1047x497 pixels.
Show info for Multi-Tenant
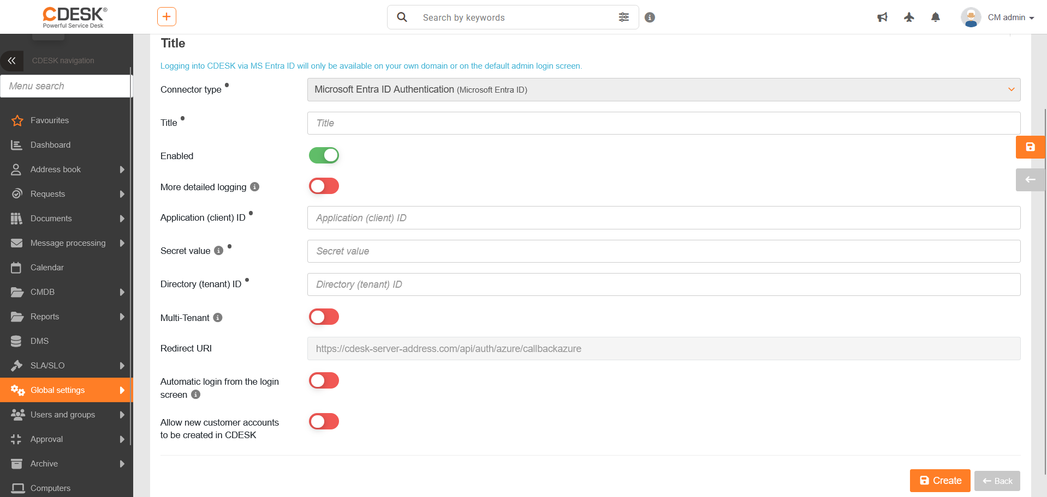point(218,318)
